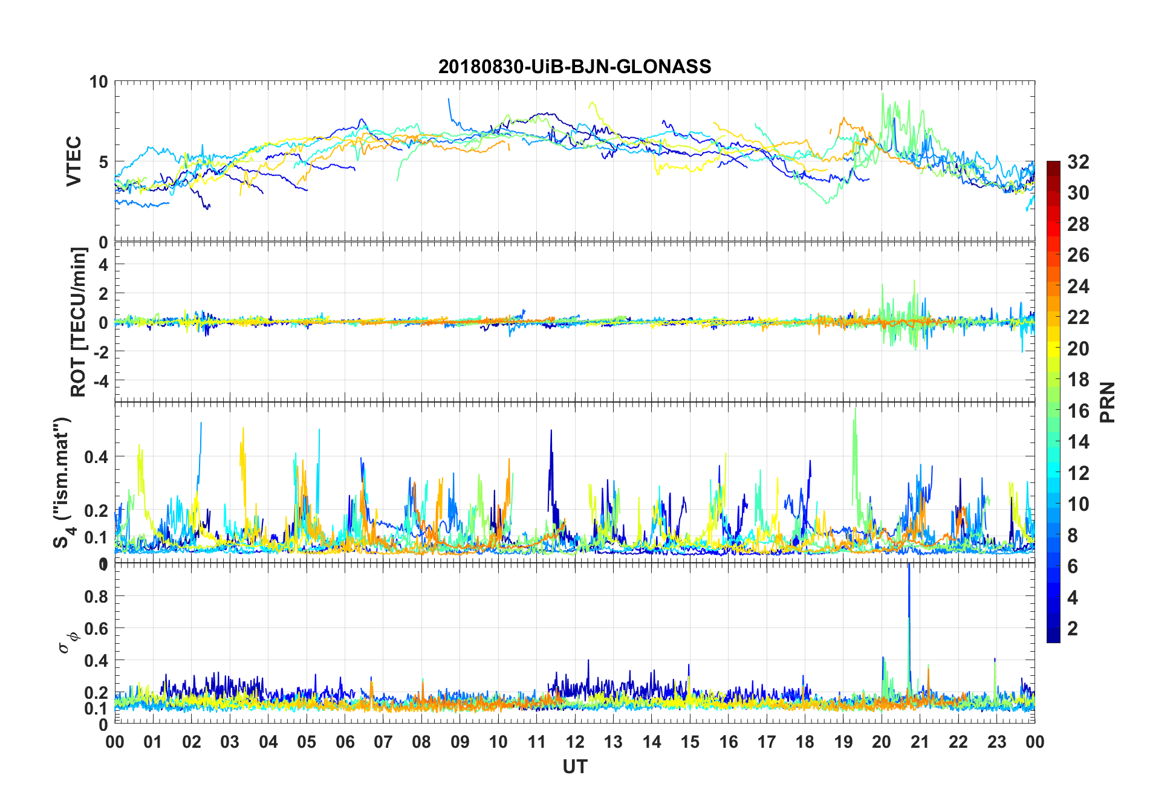The image size is (1150, 804).
Task: Click the PRN colorbar label
Action: pyautogui.click(x=1107, y=402)
